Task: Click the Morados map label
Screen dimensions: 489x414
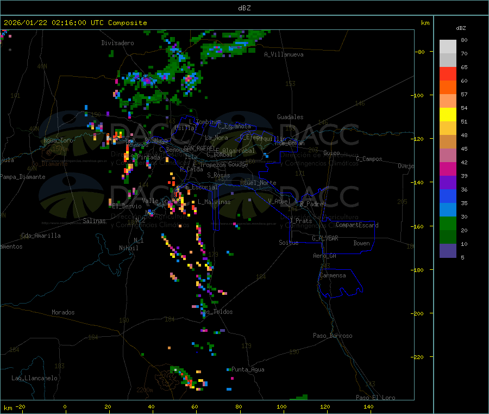Action: [63, 312]
